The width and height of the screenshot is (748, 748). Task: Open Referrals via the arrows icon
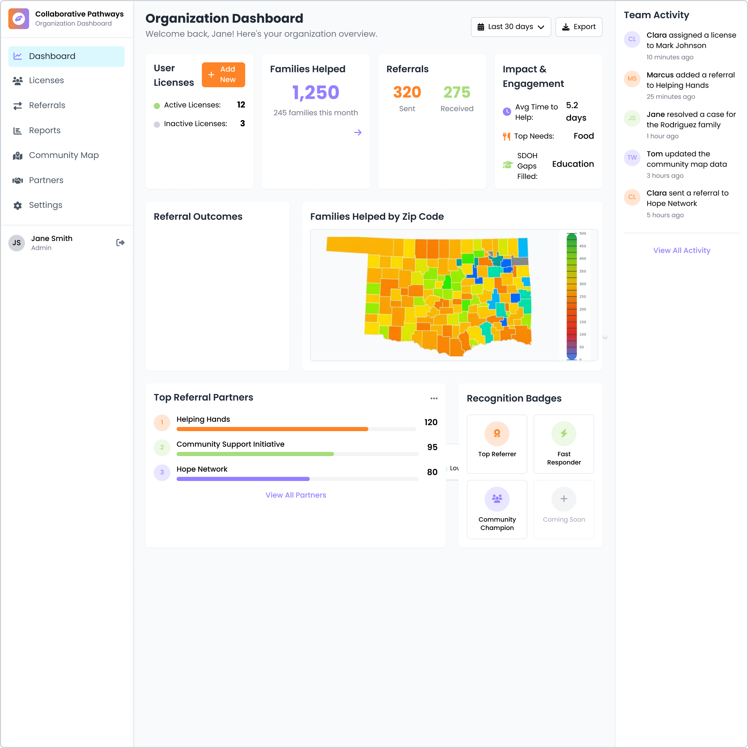pos(18,105)
